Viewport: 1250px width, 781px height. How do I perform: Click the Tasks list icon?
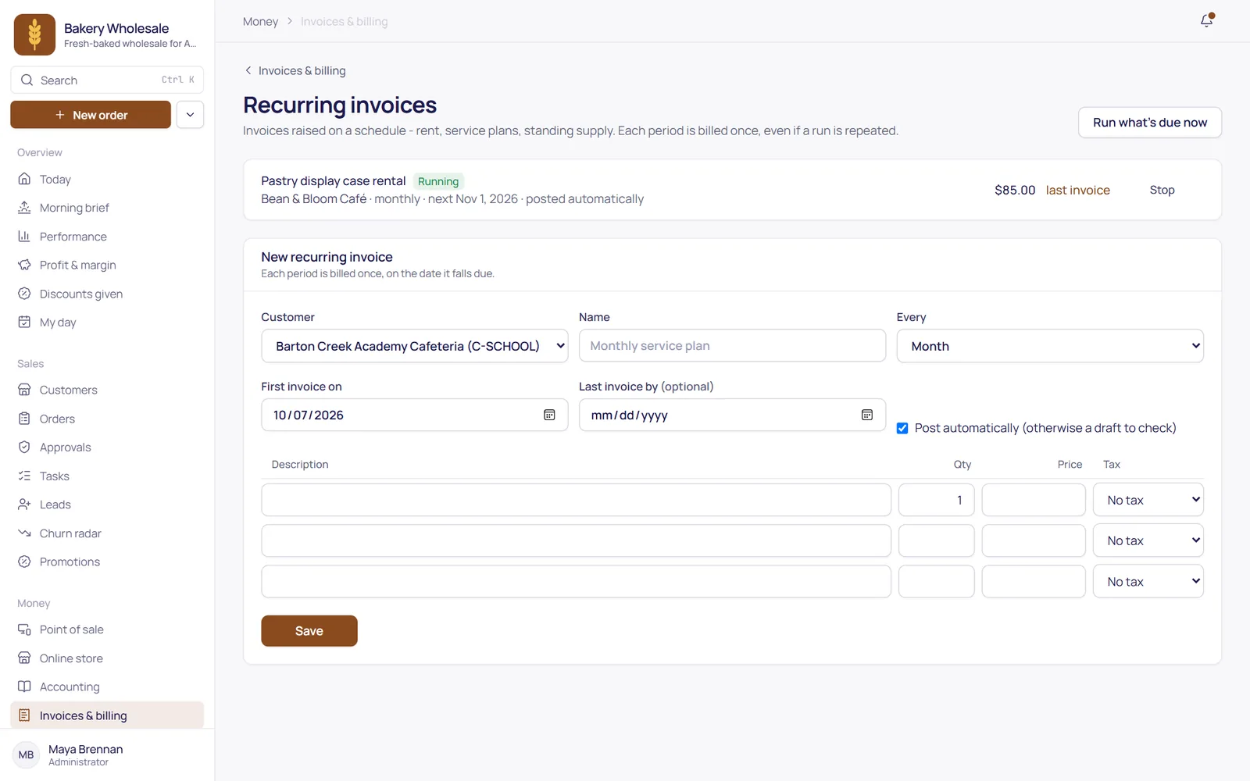click(x=24, y=476)
